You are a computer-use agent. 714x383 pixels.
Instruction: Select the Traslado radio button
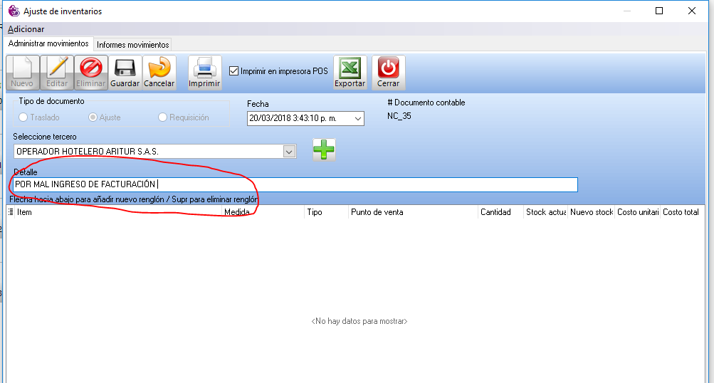coord(23,117)
